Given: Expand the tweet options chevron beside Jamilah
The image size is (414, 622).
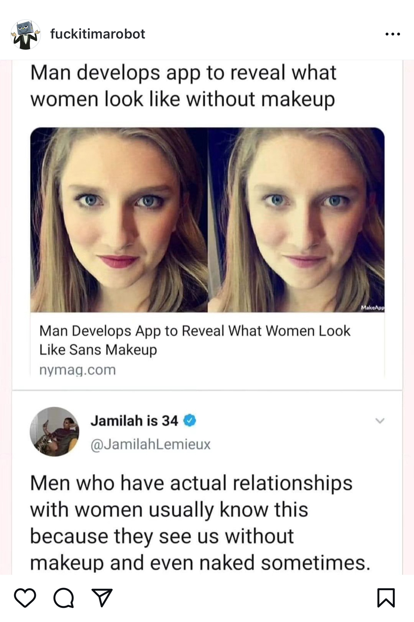Looking at the screenshot, I should click(x=380, y=421).
